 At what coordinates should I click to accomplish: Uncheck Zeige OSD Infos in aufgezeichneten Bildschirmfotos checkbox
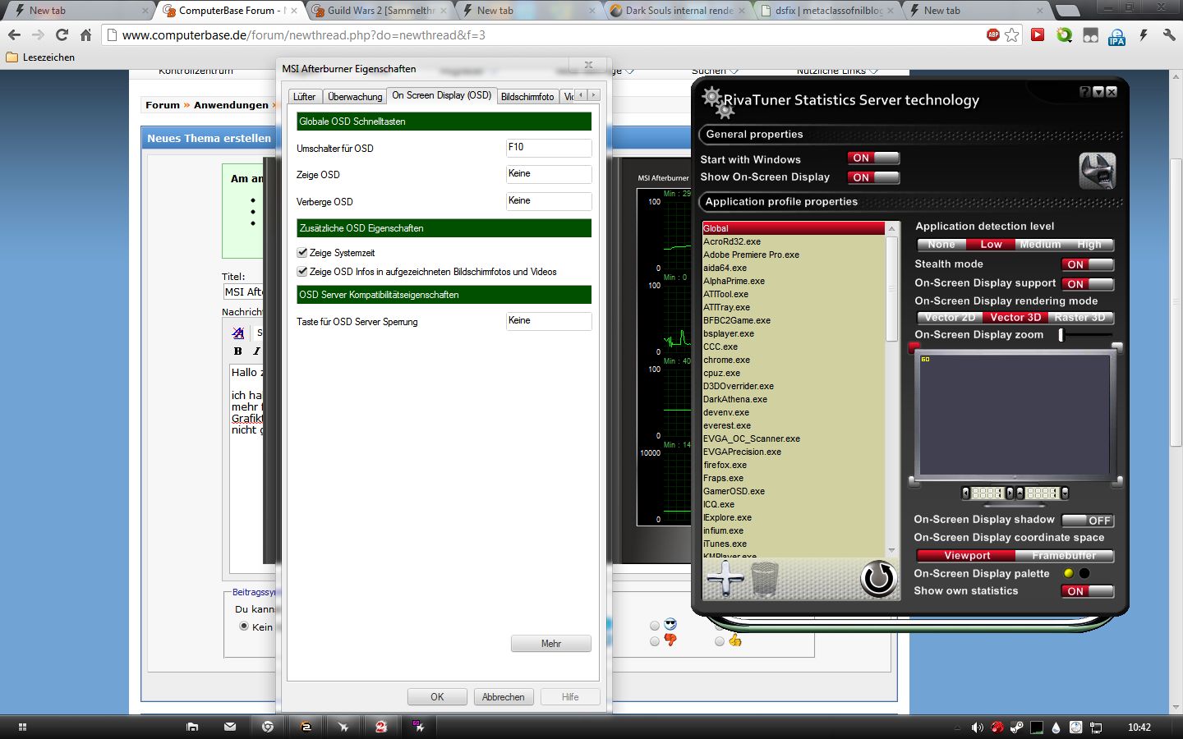pyautogui.click(x=302, y=272)
